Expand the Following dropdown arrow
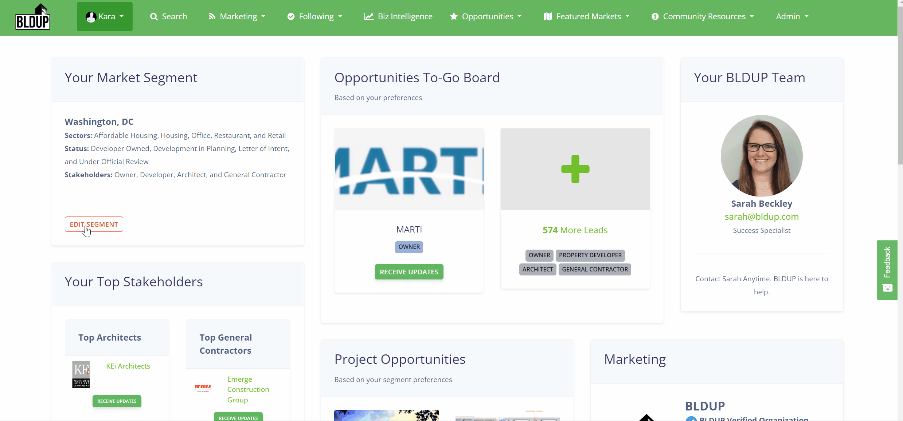This screenshot has width=903, height=421. [x=340, y=17]
